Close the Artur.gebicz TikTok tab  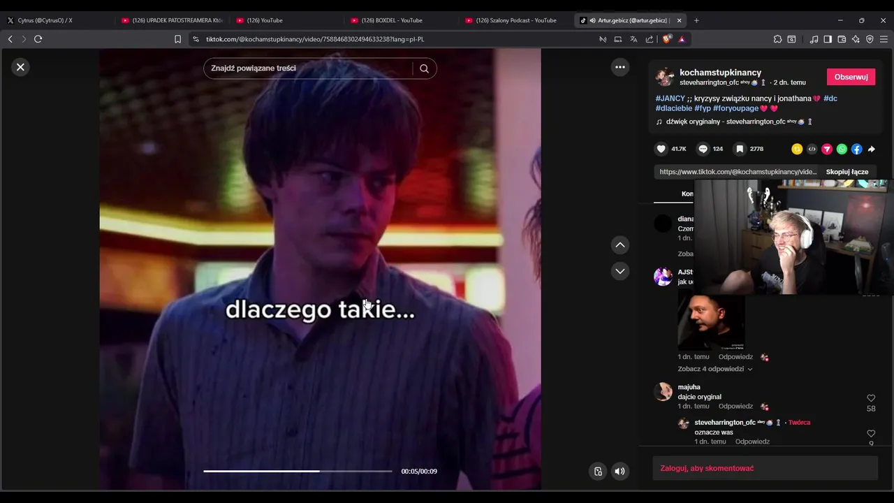point(679,20)
